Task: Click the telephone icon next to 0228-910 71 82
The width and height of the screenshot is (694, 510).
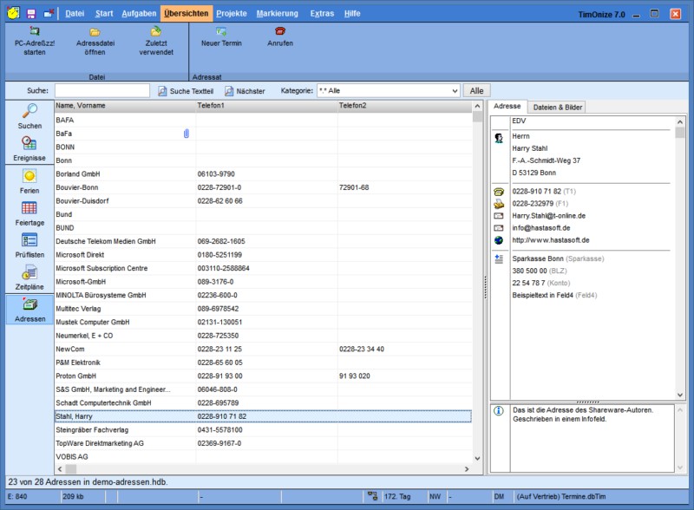Action: click(499, 192)
